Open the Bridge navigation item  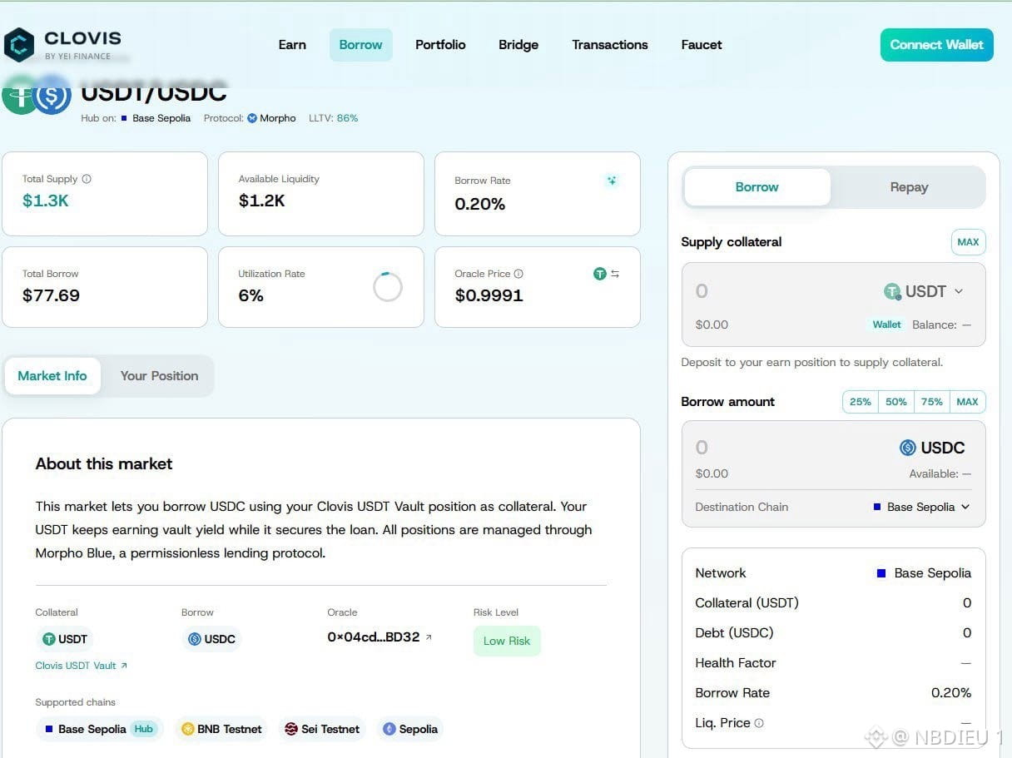[518, 45]
